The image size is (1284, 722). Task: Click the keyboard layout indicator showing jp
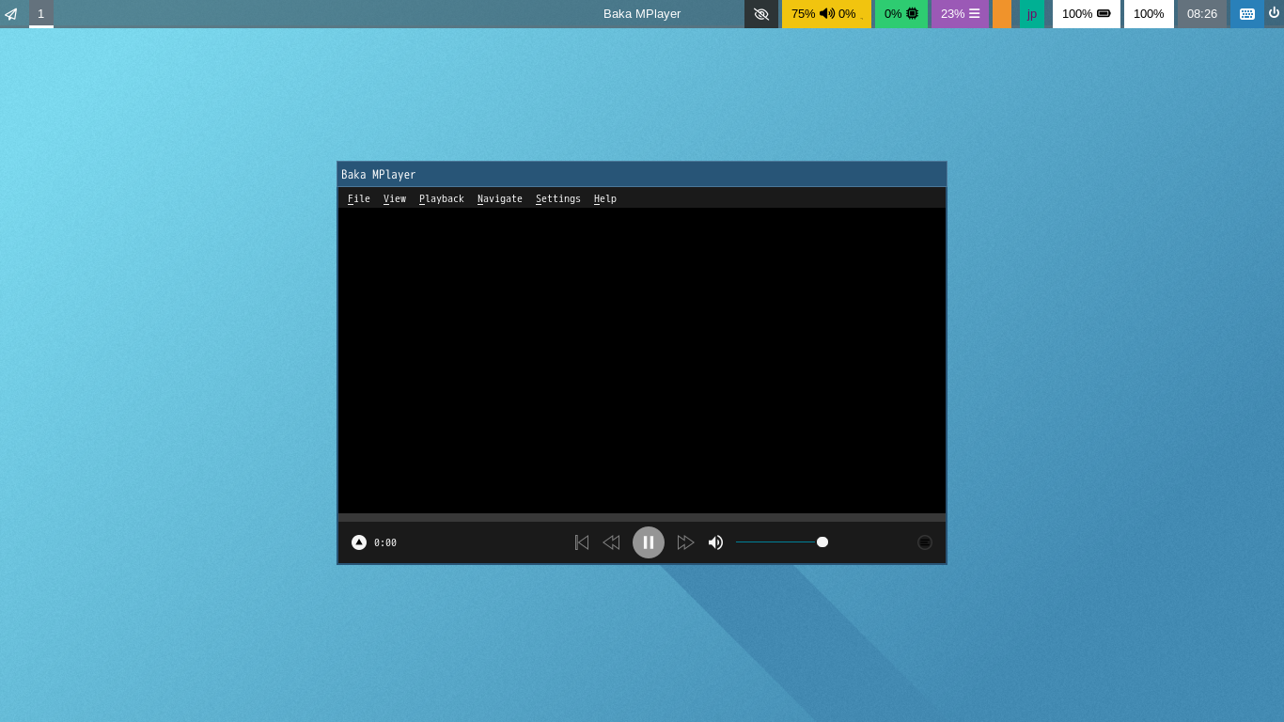1032,14
